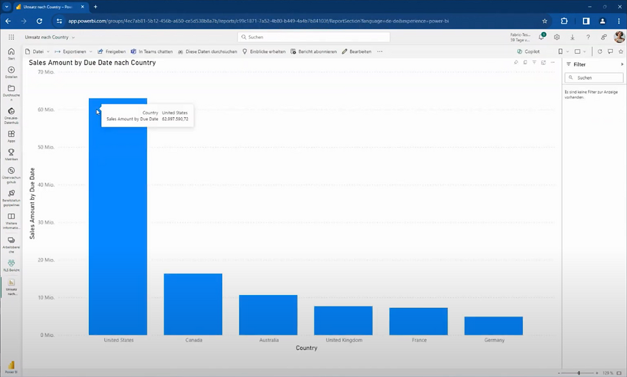Select the United States bar
The height and width of the screenshot is (377, 627).
[x=118, y=216]
